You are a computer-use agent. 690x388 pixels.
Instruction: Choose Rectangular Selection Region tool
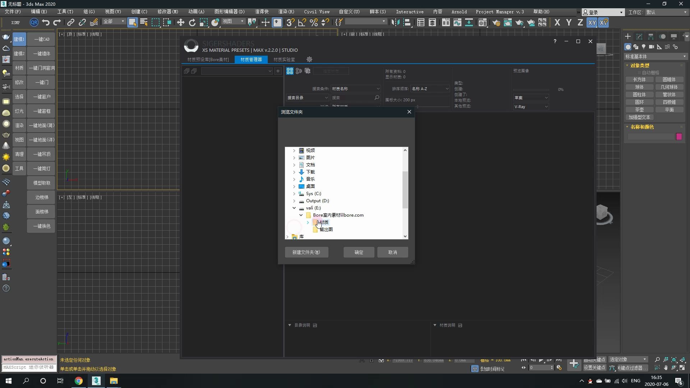tap(156, 23)
